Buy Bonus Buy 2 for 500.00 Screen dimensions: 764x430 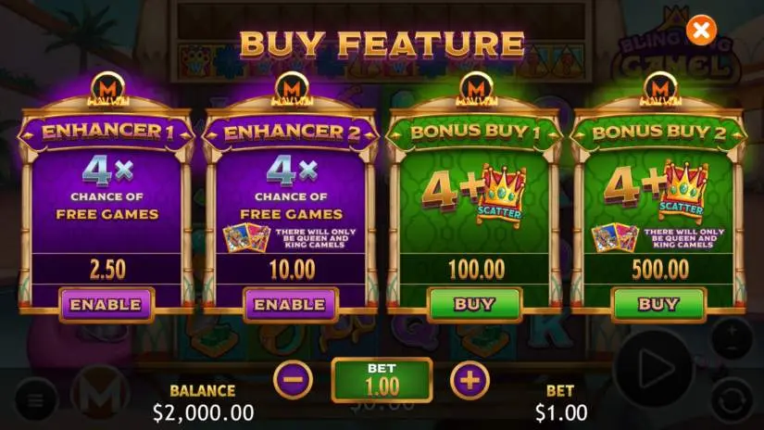pos(658,305)
